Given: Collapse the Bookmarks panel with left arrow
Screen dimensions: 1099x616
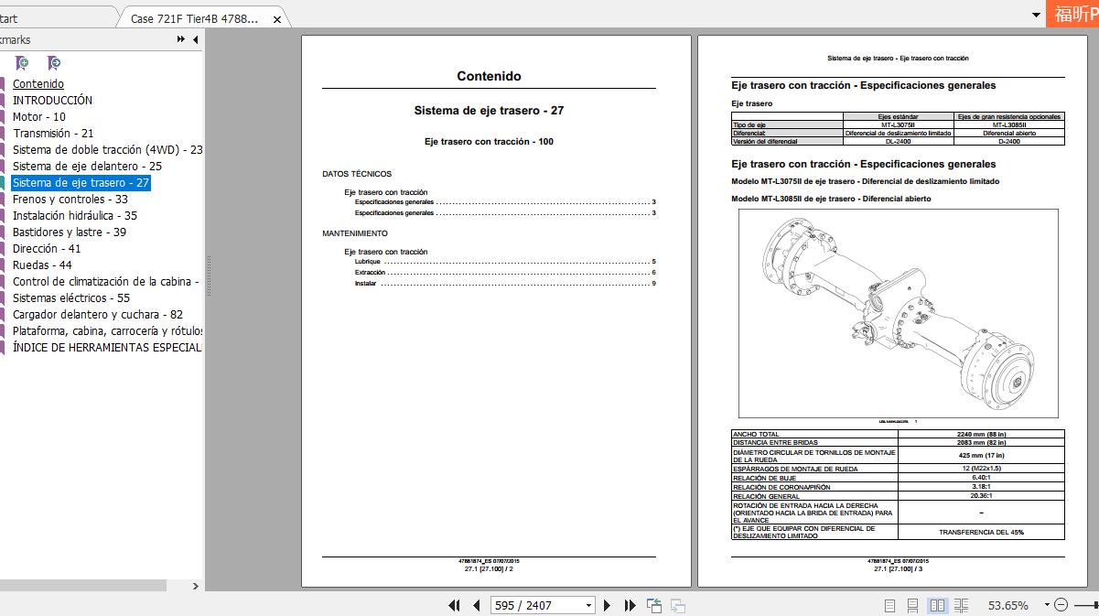Looking at the screenshot, I should 195,39.
